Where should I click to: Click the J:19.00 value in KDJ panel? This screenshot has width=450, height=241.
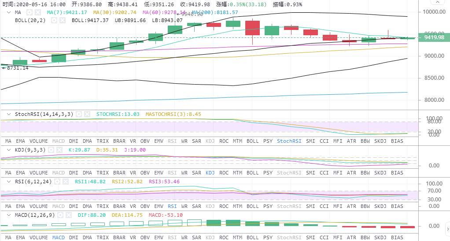(135, 150)
